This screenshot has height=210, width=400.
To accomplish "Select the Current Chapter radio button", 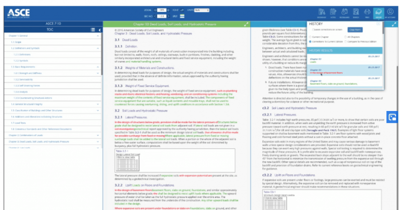I will [310, 37].
